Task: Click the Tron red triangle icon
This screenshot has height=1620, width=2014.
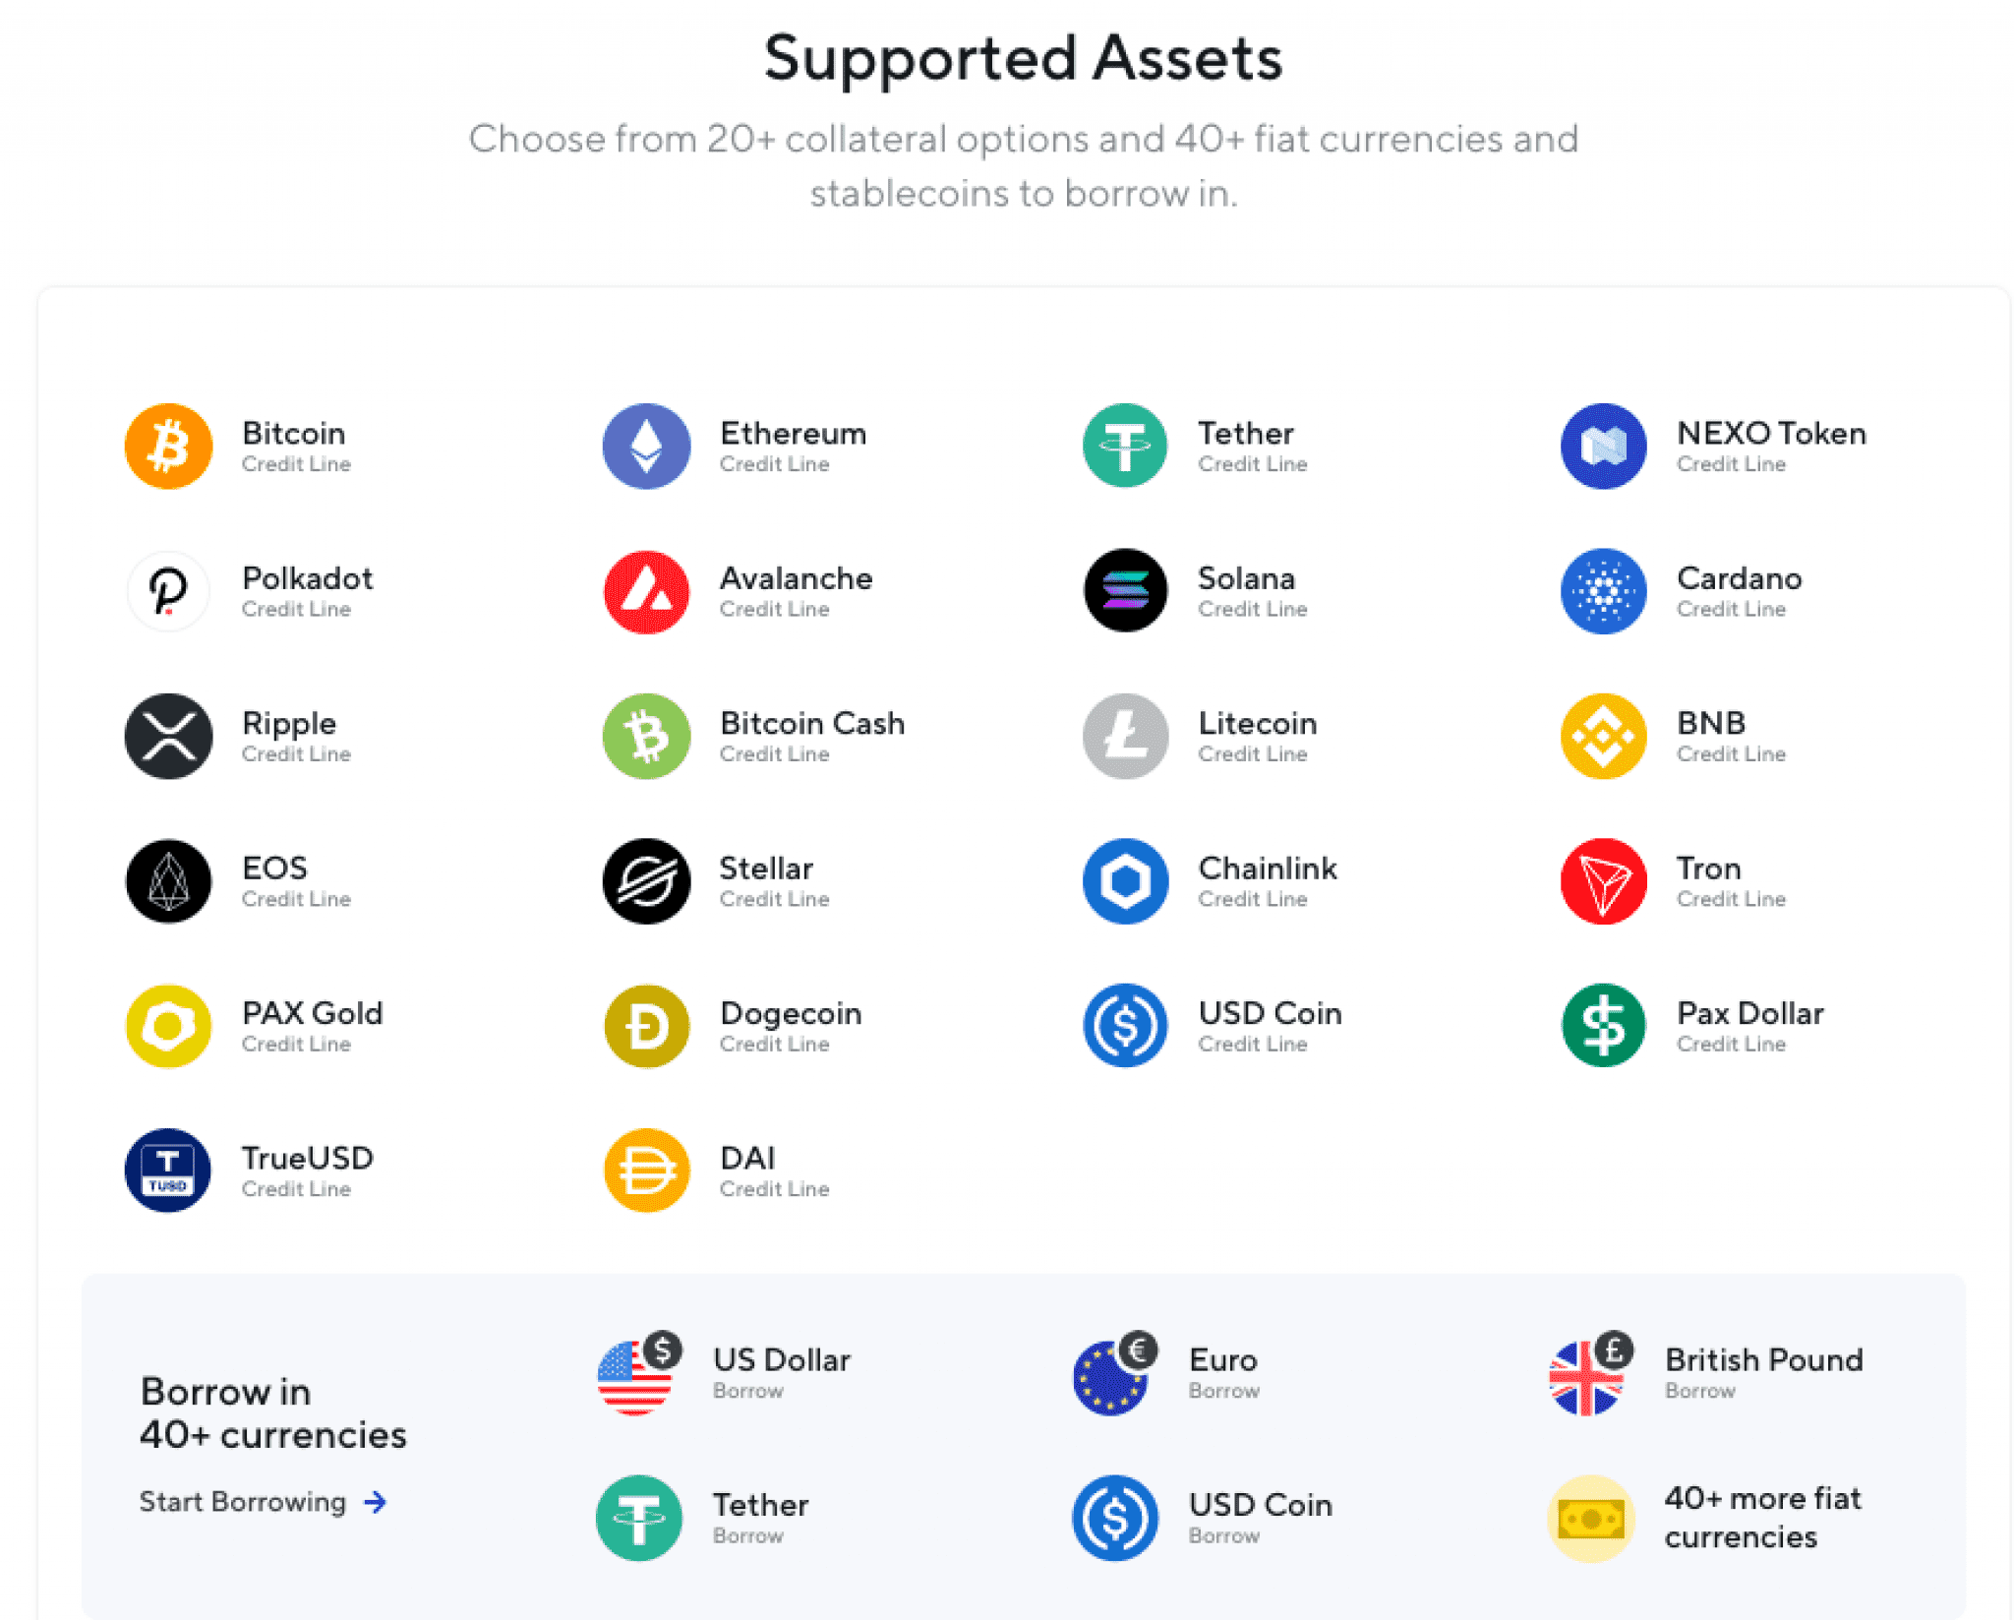Action: pyautogui.click(x=1603, y=880)
